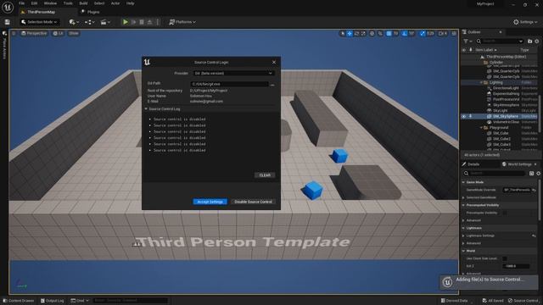
Task: Switch to the Details tab
Action: click(x=473, y=164)
